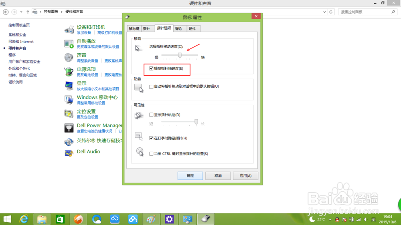Switch to the 硬件 tab
The height and width of the screenshot is (225, 401).
tap(192, 28)
